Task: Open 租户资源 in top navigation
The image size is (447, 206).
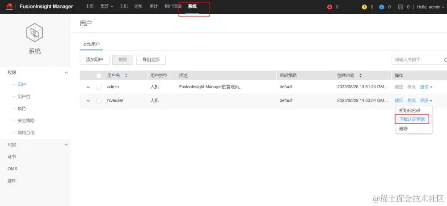Action: [x=173, y=7]
